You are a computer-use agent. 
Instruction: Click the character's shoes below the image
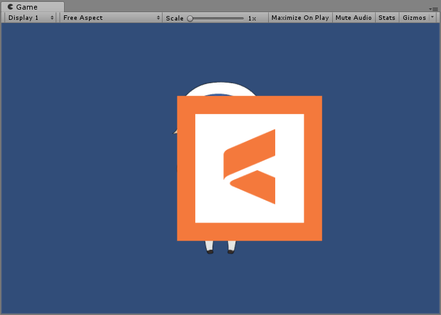point(220,252)
